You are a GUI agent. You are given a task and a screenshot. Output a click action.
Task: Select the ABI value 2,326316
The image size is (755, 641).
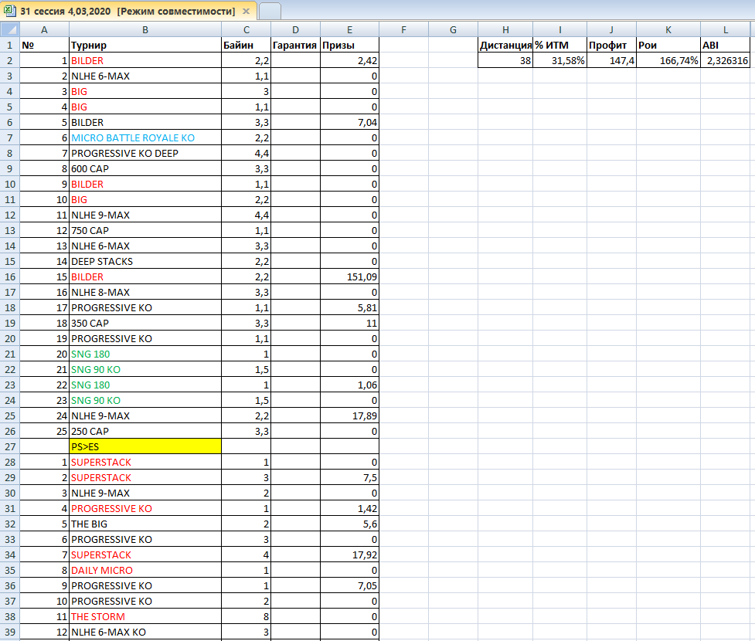(725, 61)
